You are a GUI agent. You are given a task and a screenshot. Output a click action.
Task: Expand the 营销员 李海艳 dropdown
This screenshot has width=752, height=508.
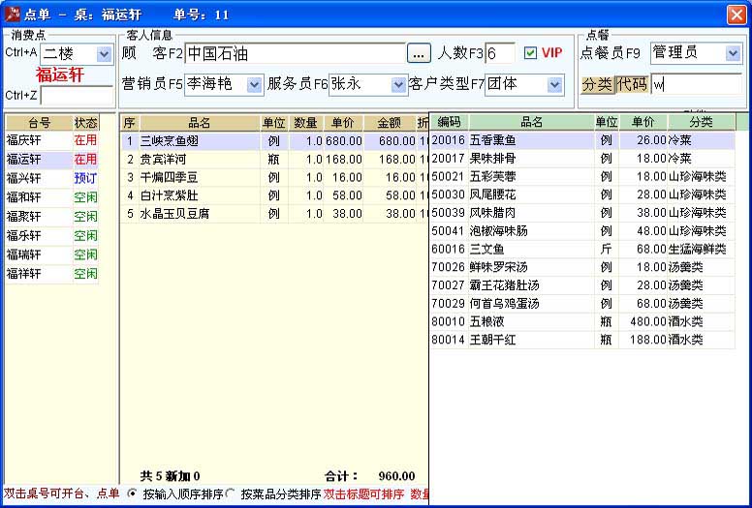(x=253, y=85)
